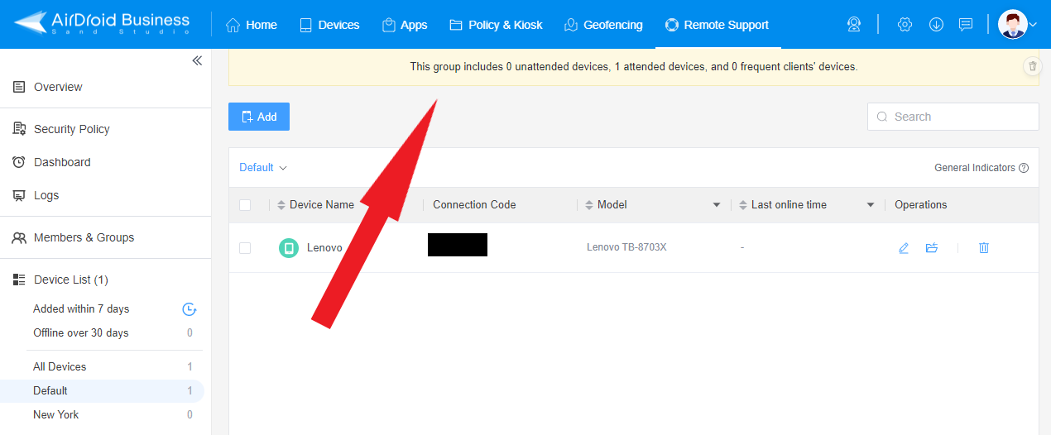Screen dimensions: 1051x435
Task: Open the Geofencing tab
Action: click(603, 25)
